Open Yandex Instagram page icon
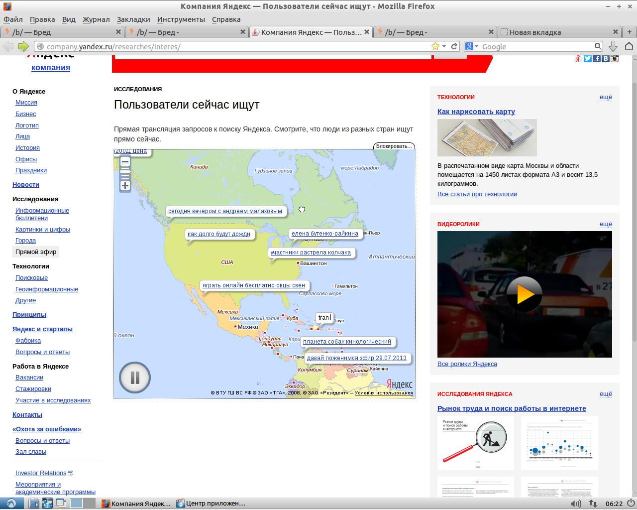 click(x=615, y=58)
